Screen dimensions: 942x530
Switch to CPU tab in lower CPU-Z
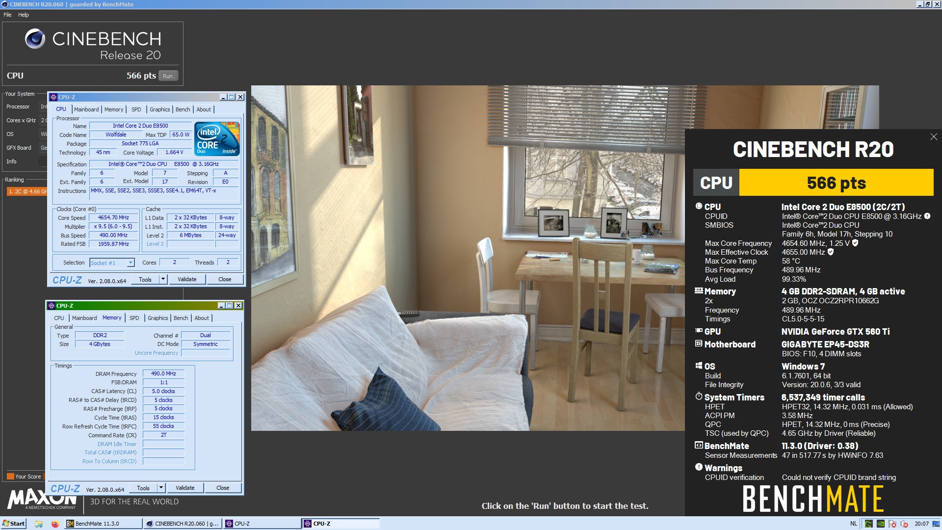59,318
